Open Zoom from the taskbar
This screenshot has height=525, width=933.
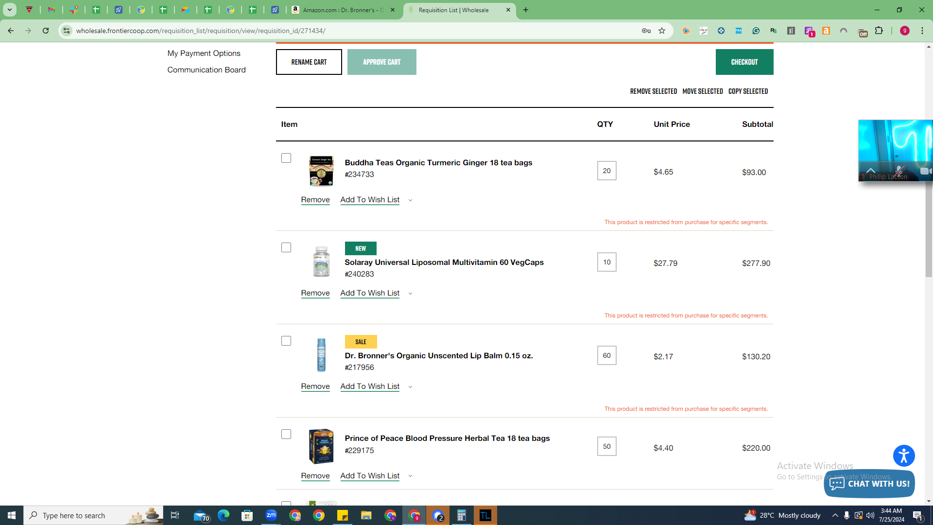click(271, 515)
